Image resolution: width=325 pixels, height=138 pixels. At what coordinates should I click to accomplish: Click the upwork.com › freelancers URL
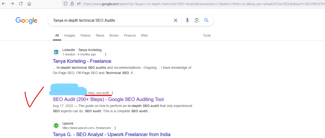[x=87, y=128]
